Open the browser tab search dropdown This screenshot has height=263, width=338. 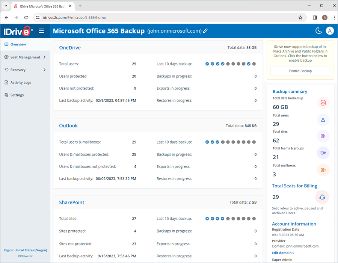[6, 6]
